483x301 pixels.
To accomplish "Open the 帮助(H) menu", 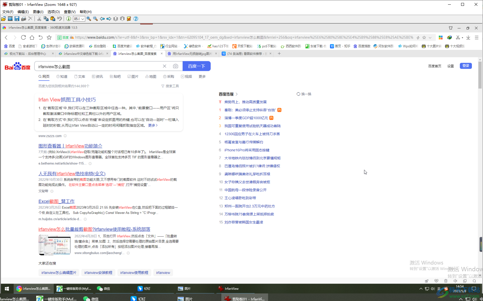I will (86, 12).
